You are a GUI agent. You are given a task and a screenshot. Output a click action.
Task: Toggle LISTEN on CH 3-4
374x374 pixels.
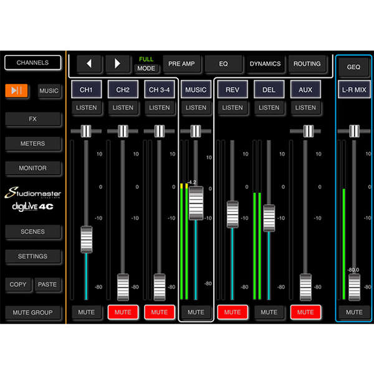click(x=160, y=108)
